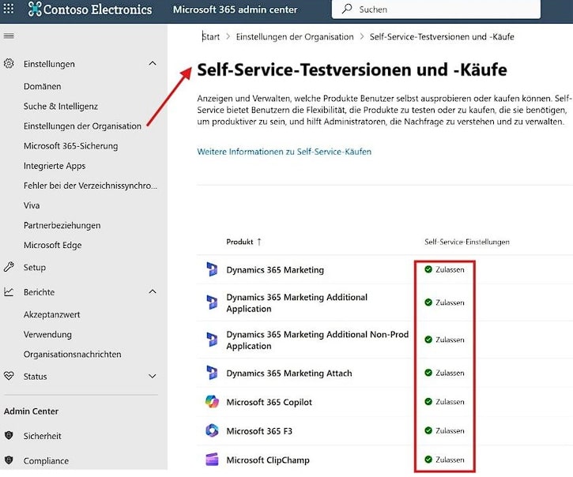
Task: Click the Microsoft 365 F3 icon
Action: click(x=212, y=430)
